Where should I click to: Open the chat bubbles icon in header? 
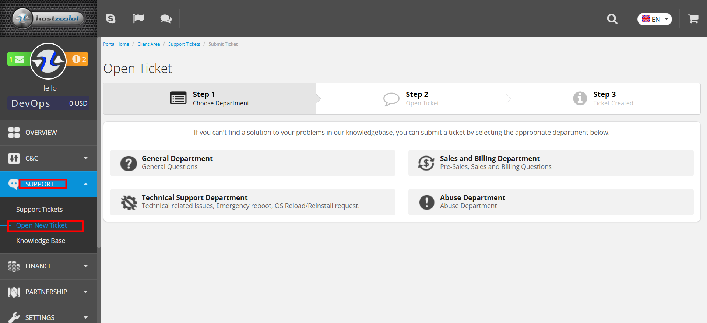pyautogui.click(x=166, y=19)
